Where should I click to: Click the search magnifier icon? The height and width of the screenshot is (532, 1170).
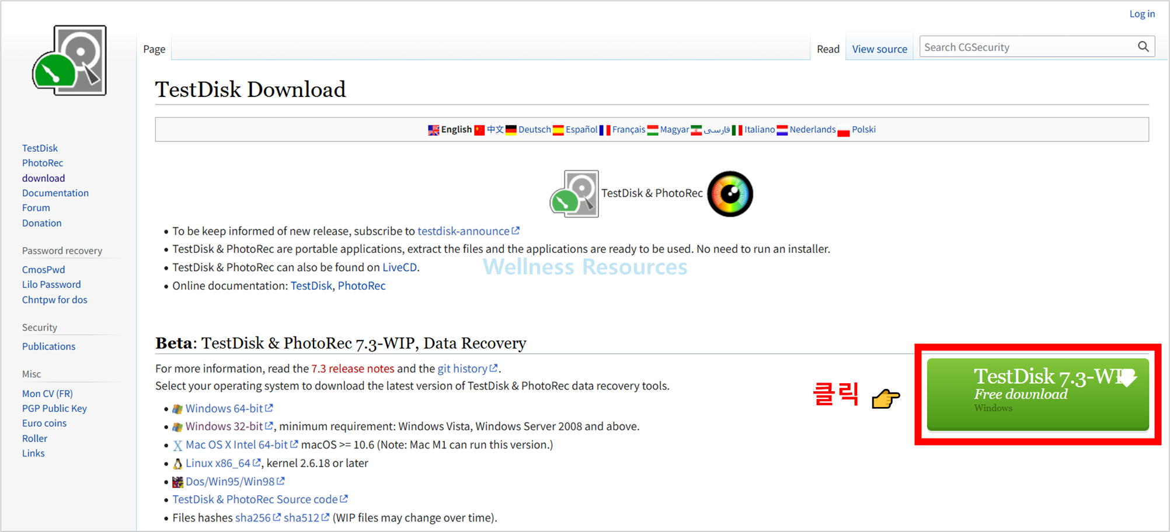tap(1143, 47)
